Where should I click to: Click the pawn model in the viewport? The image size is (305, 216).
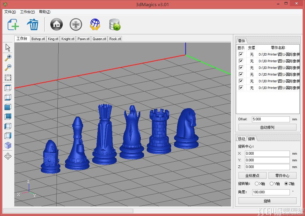tap(50, 157)
